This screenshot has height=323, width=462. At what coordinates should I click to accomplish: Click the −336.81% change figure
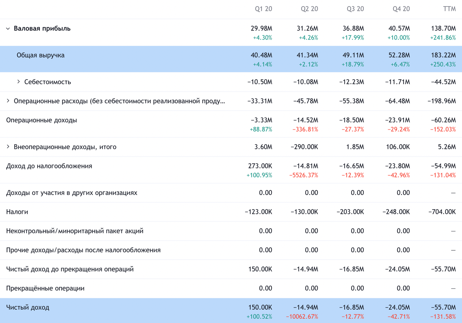pos(305,130)
